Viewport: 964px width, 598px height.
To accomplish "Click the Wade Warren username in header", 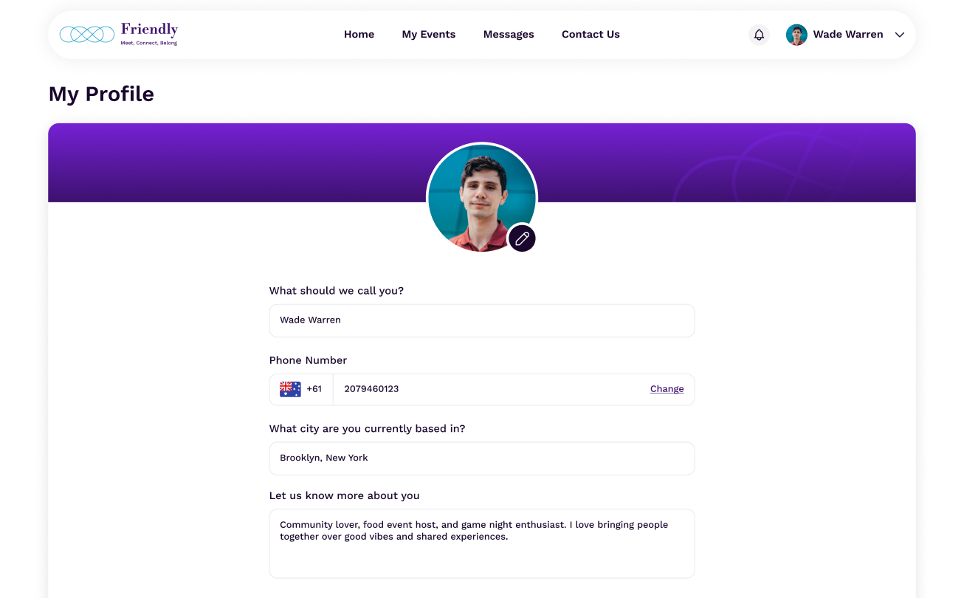I will click(x=848, y=35).
